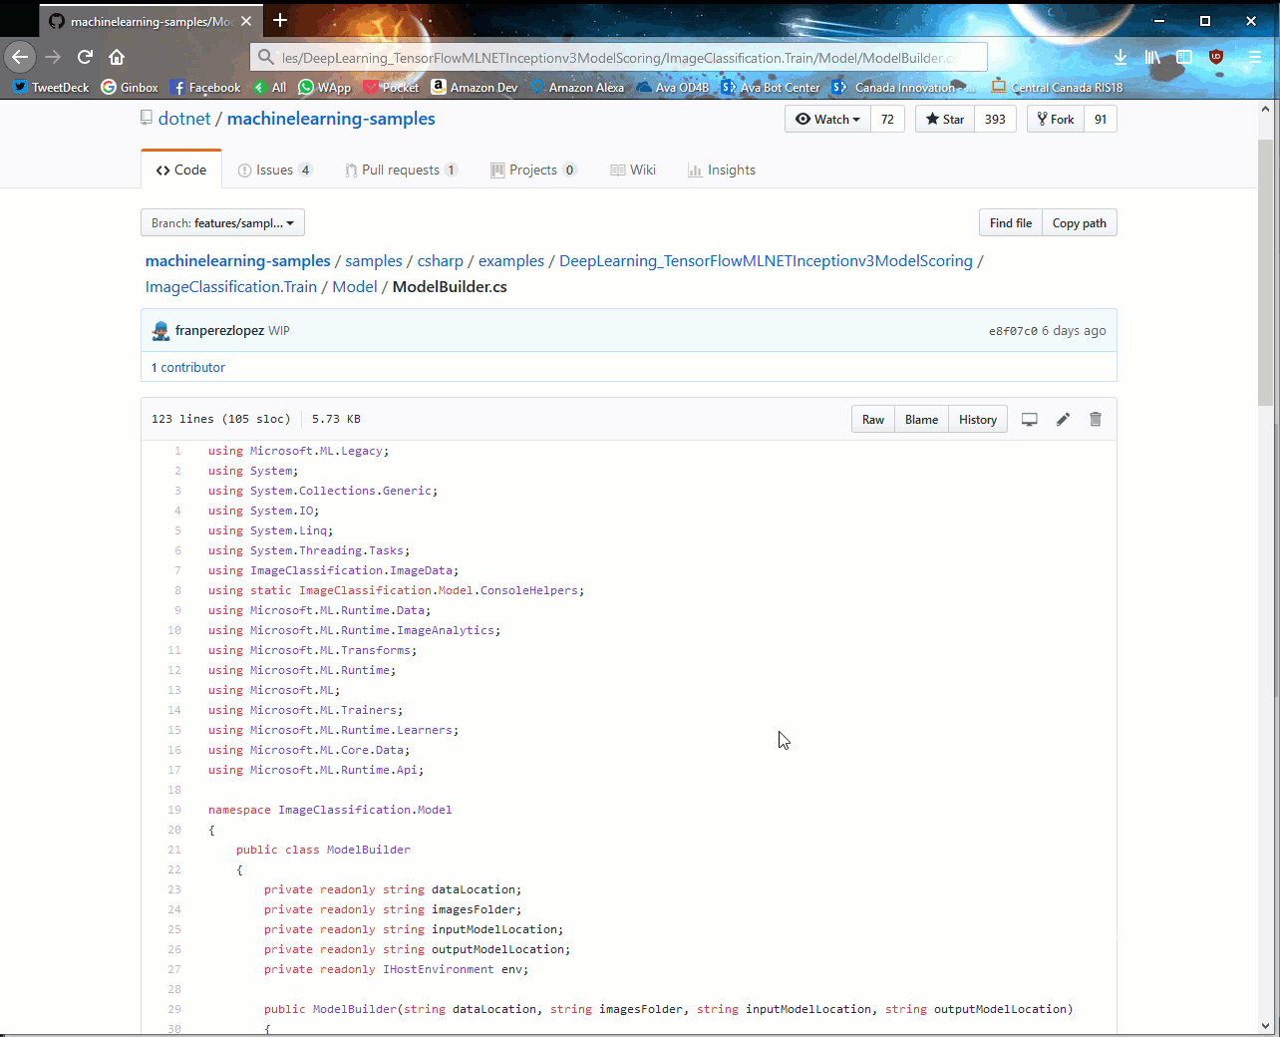1280x1037 pixels.
Task: Edit the file using the pencil icon
Action: [1062, 419]
